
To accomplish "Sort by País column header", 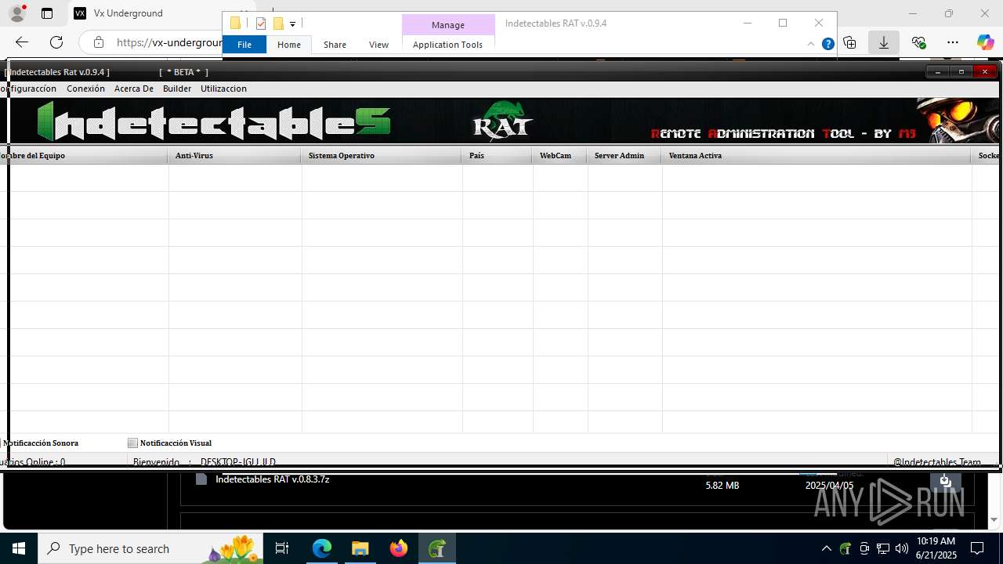I will click(497, 155).
